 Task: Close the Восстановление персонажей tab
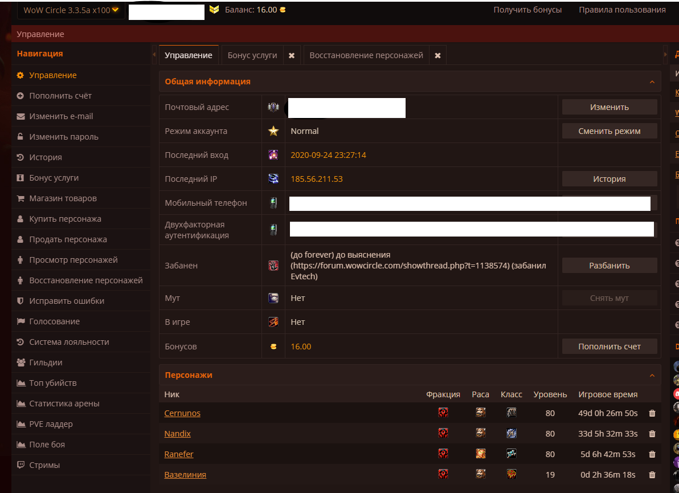tap(437, 55)
